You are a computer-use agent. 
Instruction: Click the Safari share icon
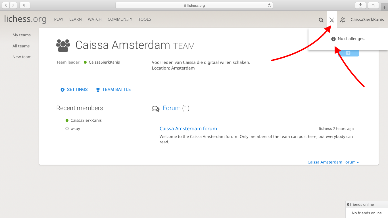360,5
